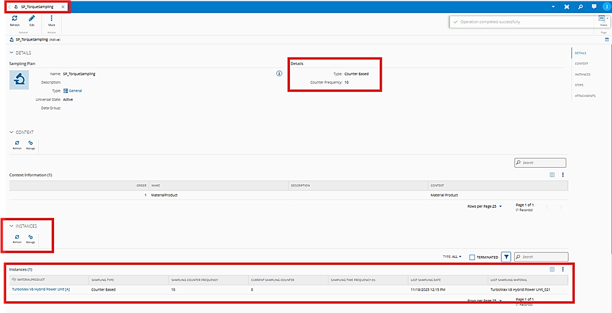Open the TurboMax V8 Hybrid Power Unit link
612x313 pixels.
click(40, 289)
